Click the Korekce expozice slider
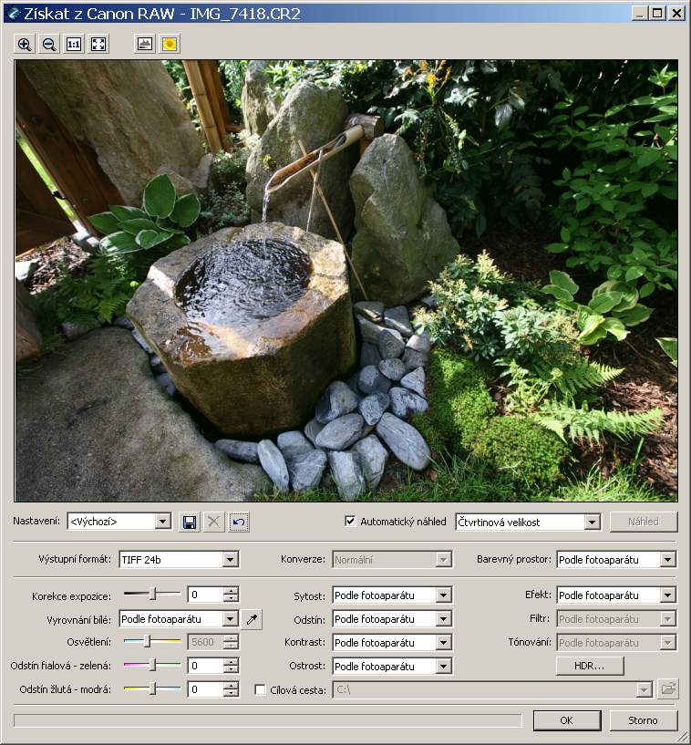This screenshot has width=691, height=745. pyautogui.click(x=152, y=595)
